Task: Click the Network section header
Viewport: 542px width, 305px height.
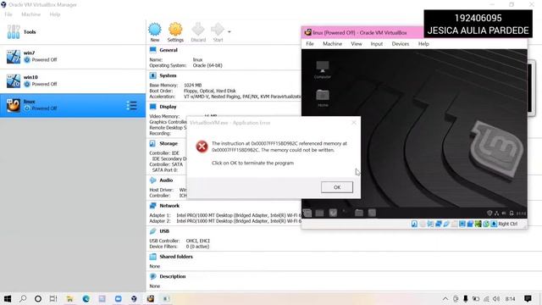Action: pos(169,205)
